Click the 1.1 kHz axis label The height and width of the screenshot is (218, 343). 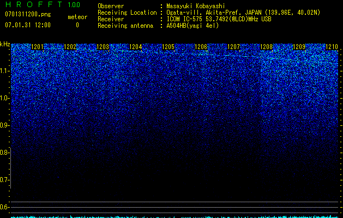[5, 71]
